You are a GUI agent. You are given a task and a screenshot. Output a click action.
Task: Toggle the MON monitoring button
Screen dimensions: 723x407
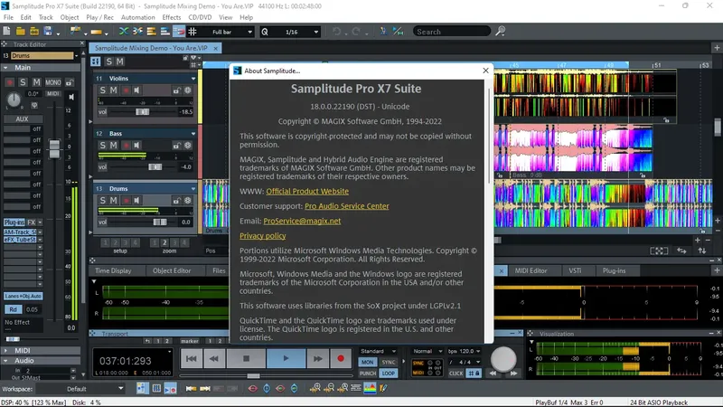tap(368, 363)
